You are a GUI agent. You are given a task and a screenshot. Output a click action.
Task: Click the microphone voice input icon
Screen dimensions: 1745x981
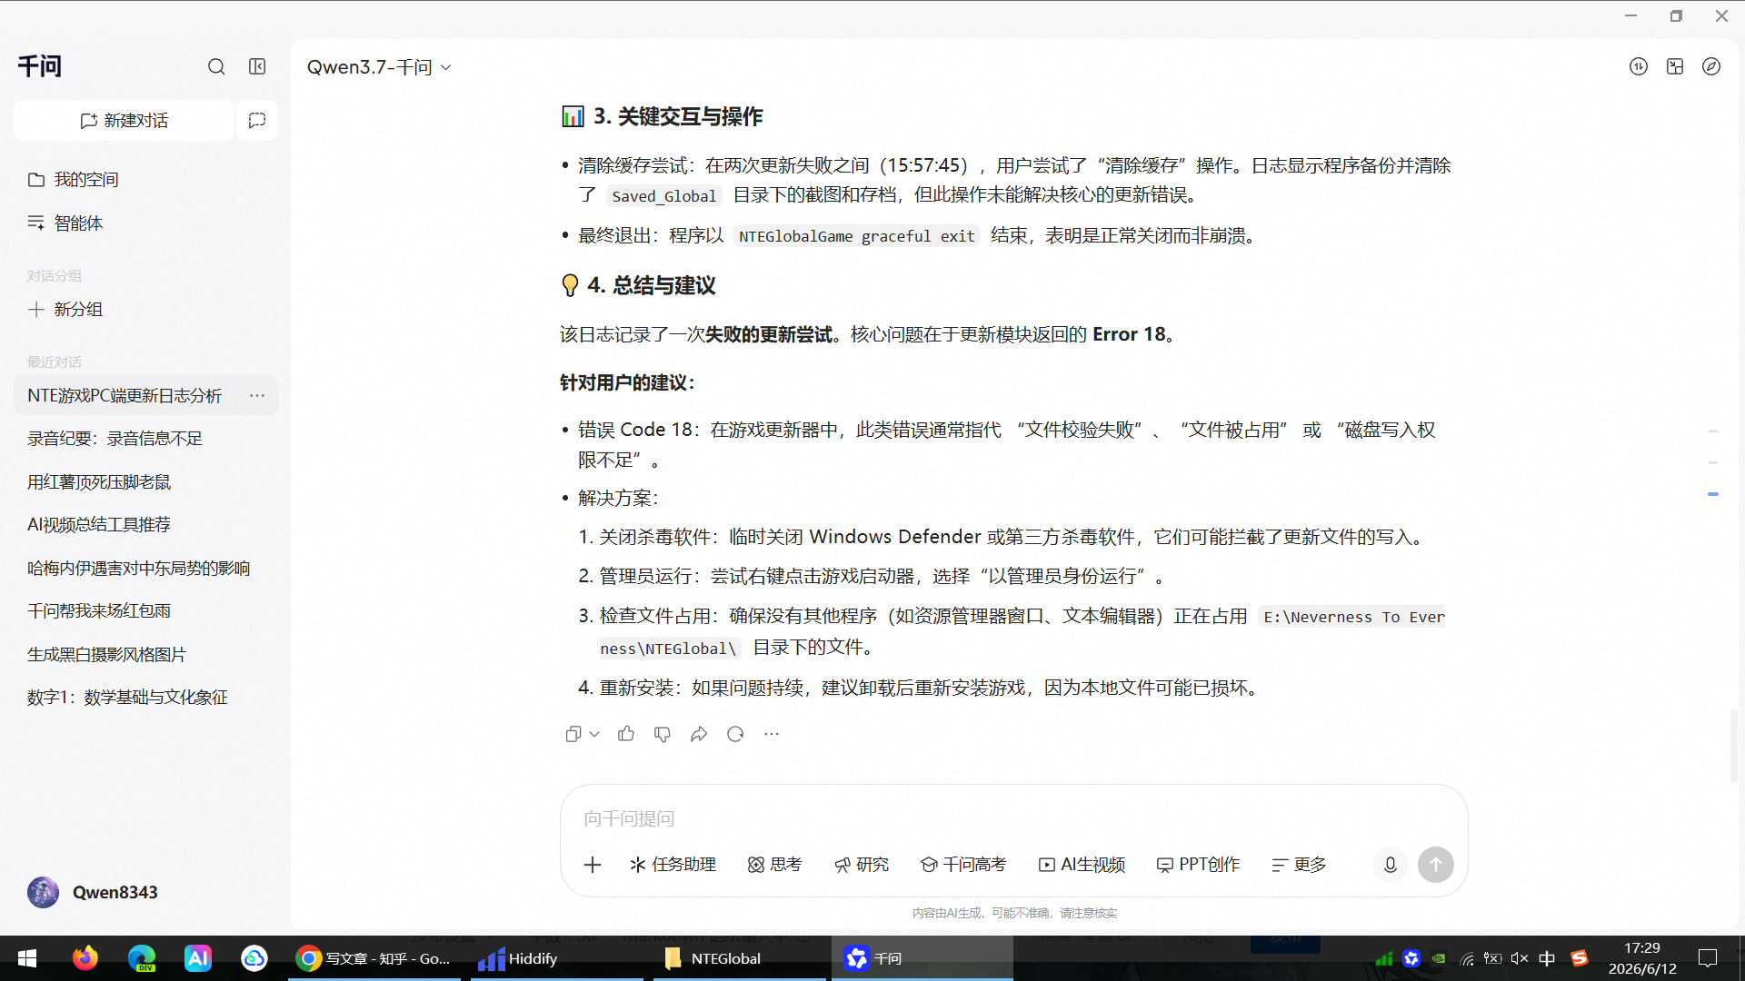(x=1391, y=865)
